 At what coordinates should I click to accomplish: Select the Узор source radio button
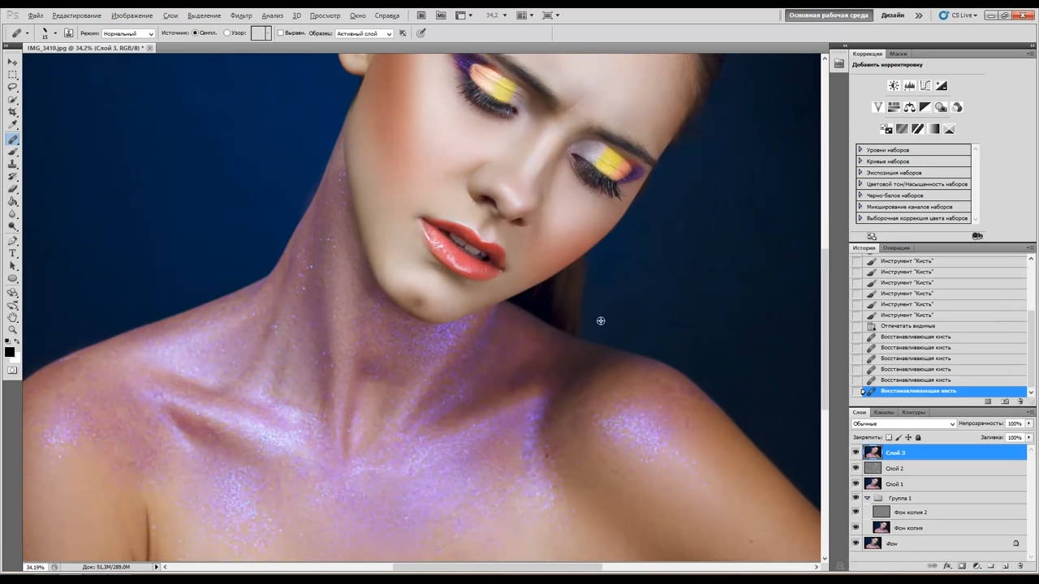[x=227, y=33]
